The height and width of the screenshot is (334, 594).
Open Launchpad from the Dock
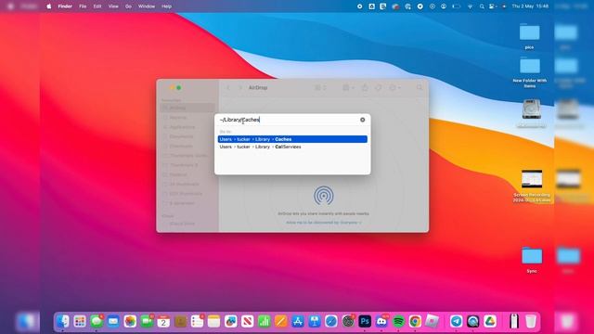(x=80, y=322)
